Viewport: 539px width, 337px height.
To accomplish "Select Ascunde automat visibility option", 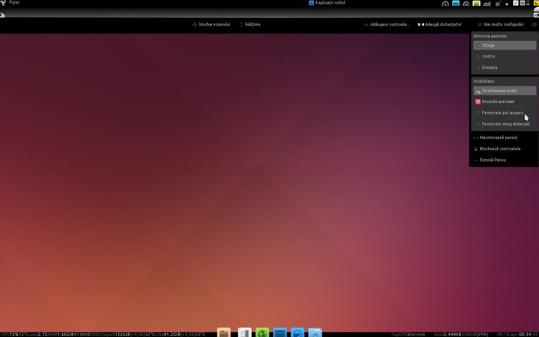I will coord(505,101).
